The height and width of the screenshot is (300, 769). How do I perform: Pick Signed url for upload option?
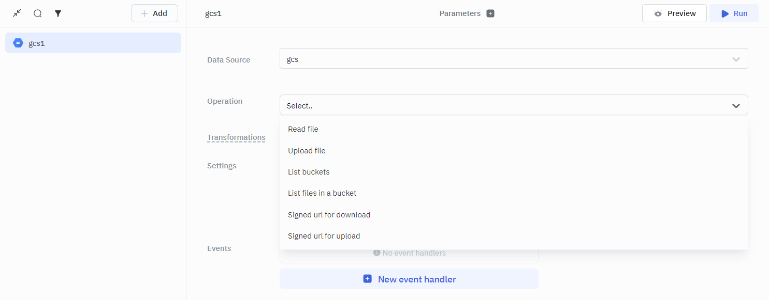click(x=324, y=236)
